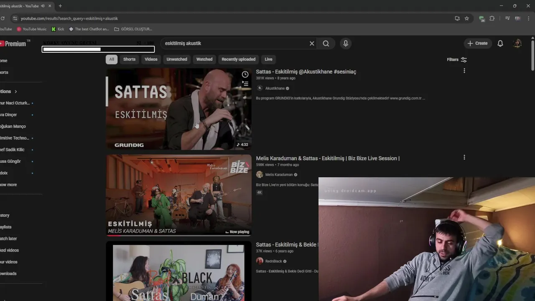The width and height of the screenshot is (535, 301).
Task: Select the Videos filter chip
Action: click(x=151, y=59)
